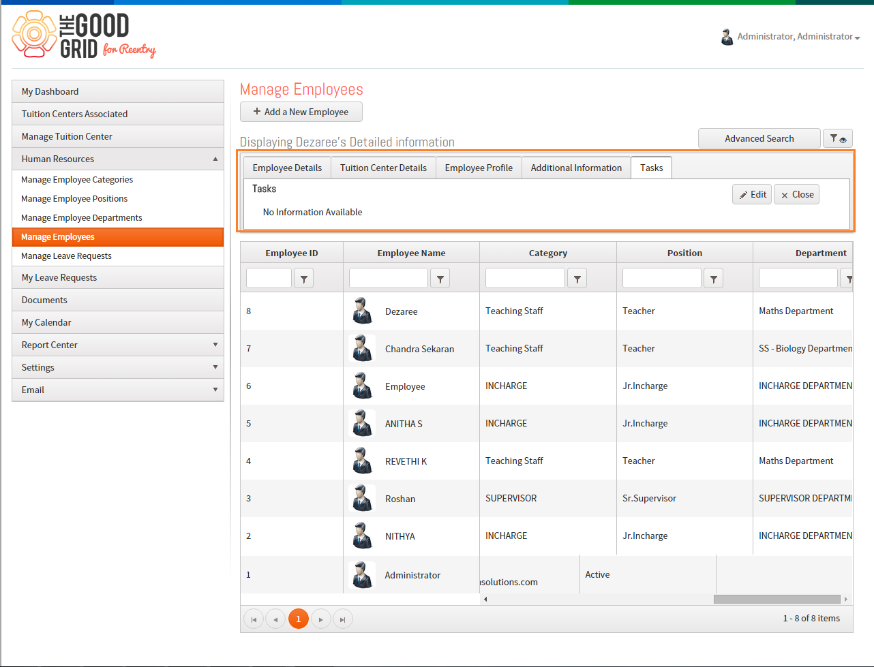Go to the first page of results

pyautogui.click(x=254, y=619)
